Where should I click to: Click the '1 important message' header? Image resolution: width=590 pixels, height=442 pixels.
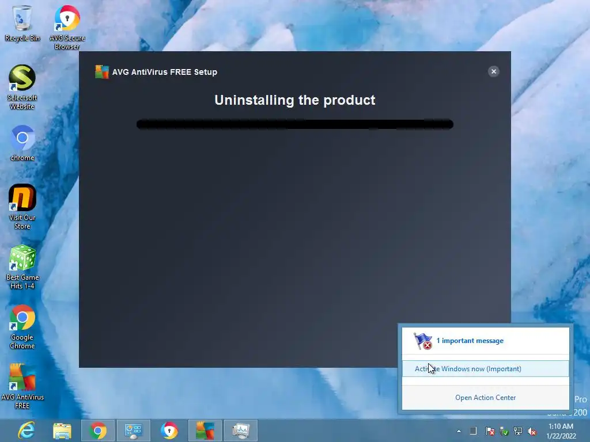(470, 341)
